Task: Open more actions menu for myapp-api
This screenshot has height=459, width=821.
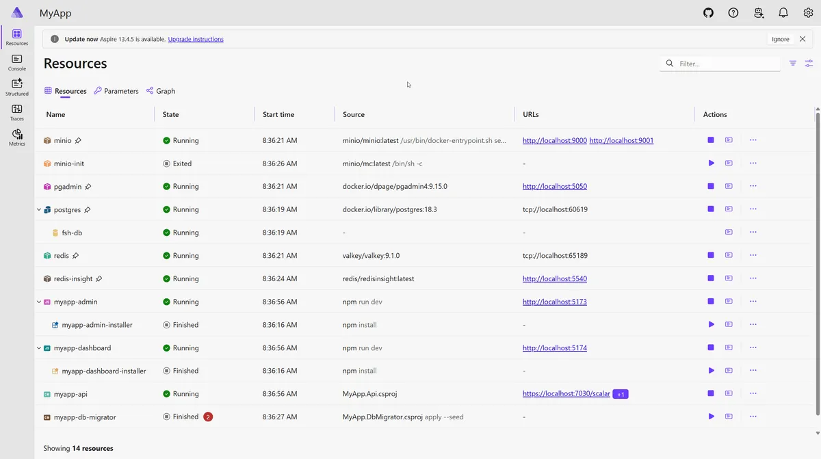Action: coord(753,393)
